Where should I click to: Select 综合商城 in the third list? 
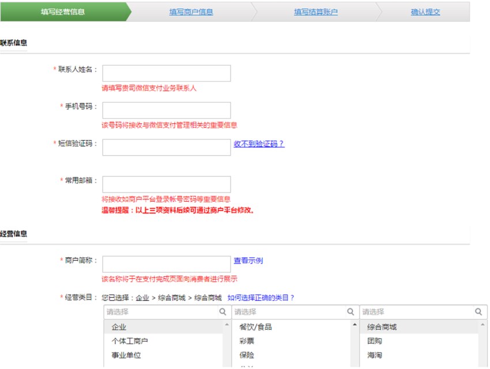(x=419, y=327)
